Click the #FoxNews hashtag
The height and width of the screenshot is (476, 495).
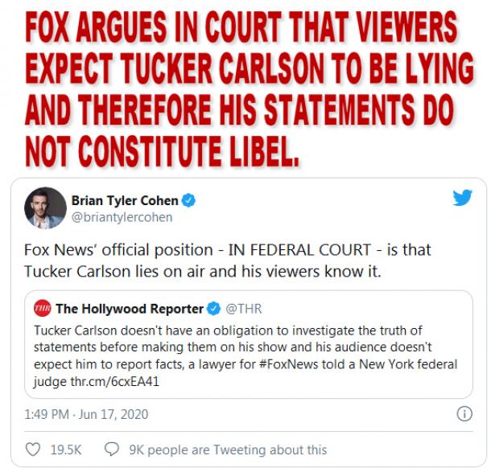(x=288, y=364)
